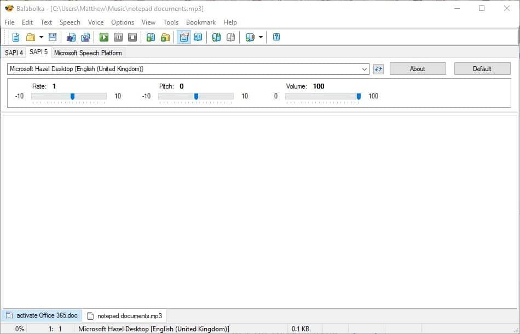The image size is (520, 334).
Task: Close the Balabolka window
Action: point(507,8)
